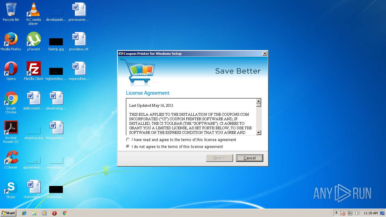The image size is (386, 217).
Task: Open the media player taskbar icon
Action: click(x=44, y=213)
